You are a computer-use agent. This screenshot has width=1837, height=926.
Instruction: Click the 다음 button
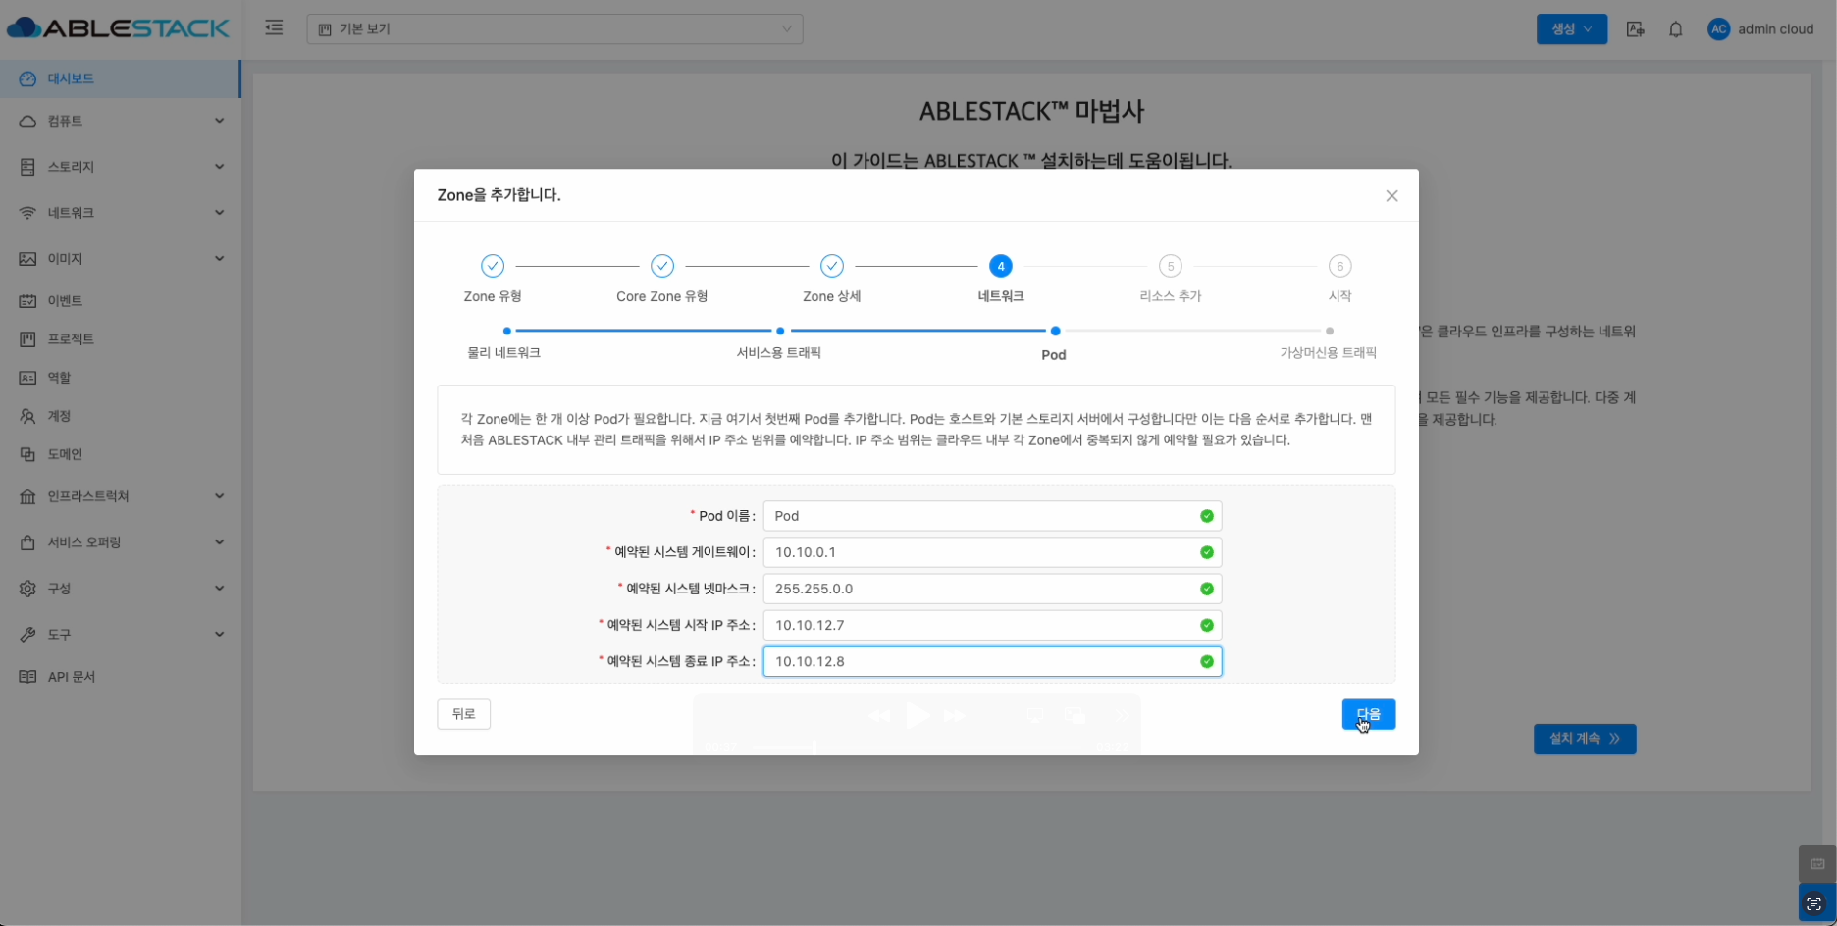pyautogui.click(x=1368, y=714)
